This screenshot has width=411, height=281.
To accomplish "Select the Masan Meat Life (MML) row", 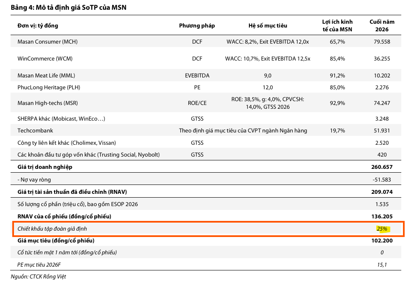I will click(206, 75).
